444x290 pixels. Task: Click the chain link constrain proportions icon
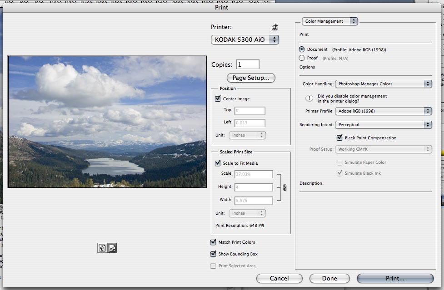pyautogui.click(x=285, y=187)
